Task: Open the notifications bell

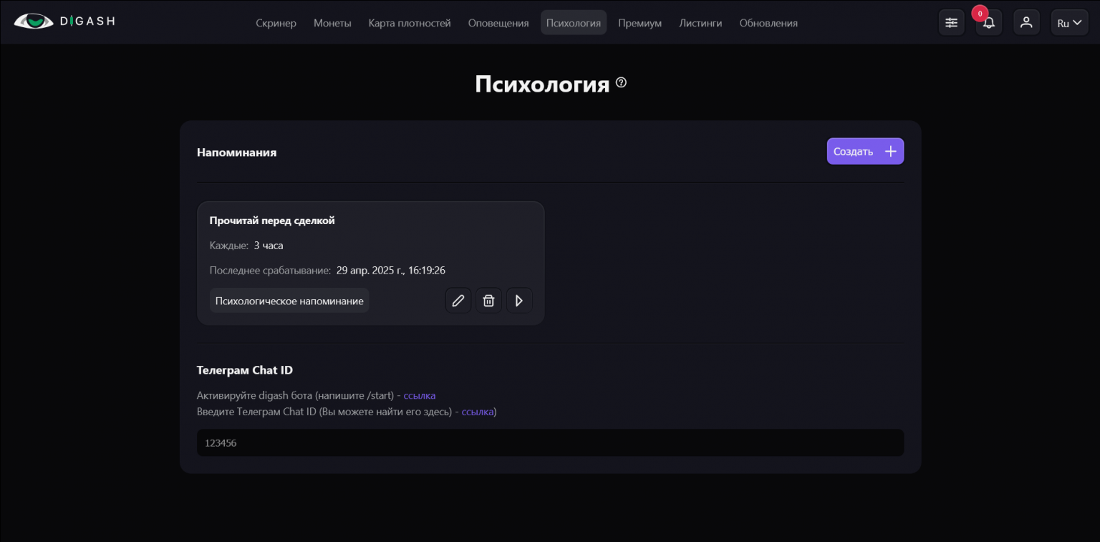Action: pos(989,23)
